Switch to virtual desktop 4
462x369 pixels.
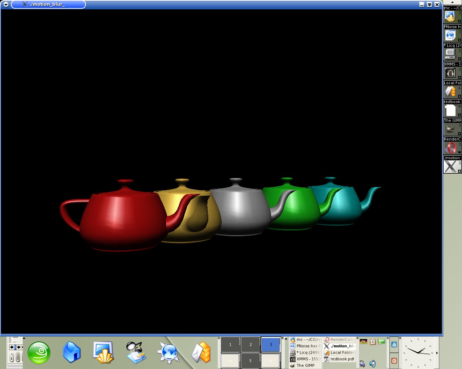tap(230, 361)
